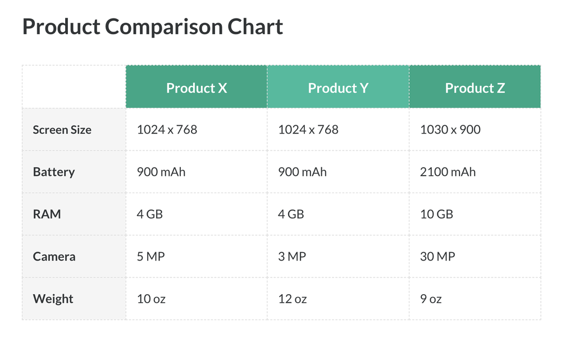Click the 30 MP camera value

tap(437, 257)
